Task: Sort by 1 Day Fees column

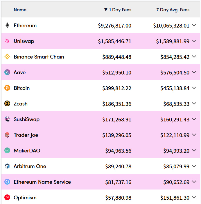Action: click(x=118, y=10)
